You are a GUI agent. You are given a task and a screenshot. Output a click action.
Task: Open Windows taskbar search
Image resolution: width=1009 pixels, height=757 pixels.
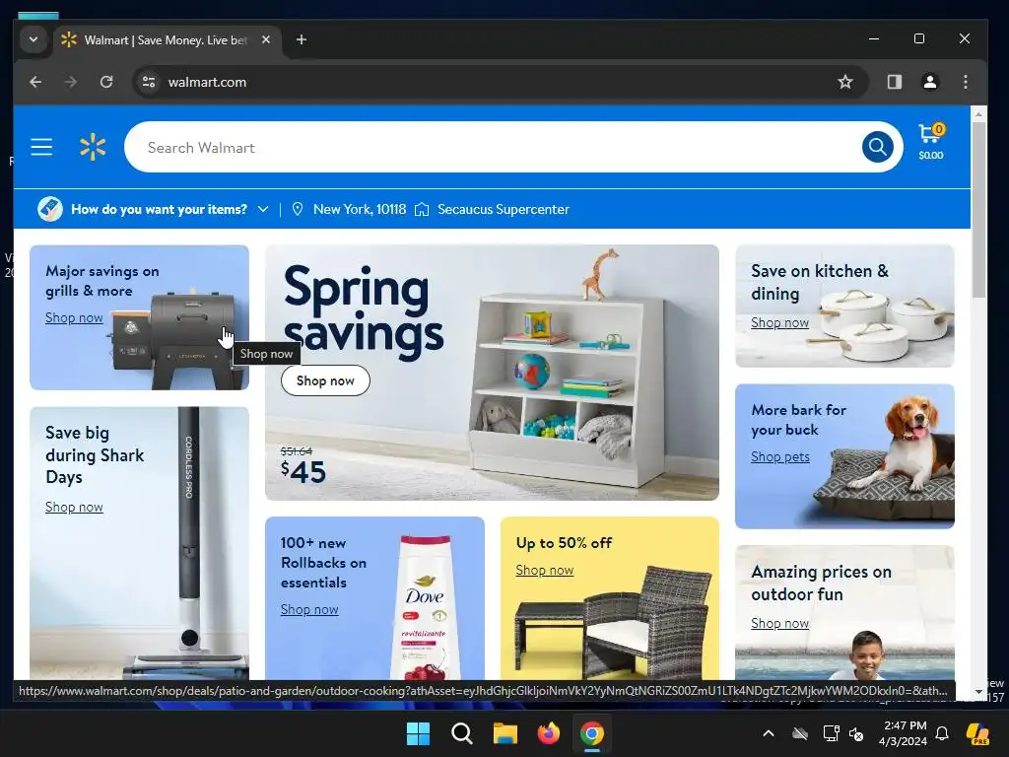click(461, 733)
